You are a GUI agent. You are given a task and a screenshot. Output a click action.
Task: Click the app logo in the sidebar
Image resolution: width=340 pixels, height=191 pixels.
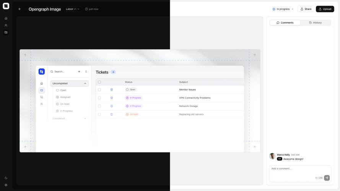[x=6, y=6]
